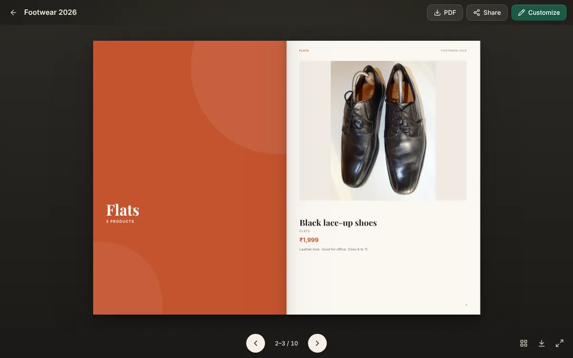
Task: Click the 'FLATS' category label under product title
Action: click(x=305, y=231)
